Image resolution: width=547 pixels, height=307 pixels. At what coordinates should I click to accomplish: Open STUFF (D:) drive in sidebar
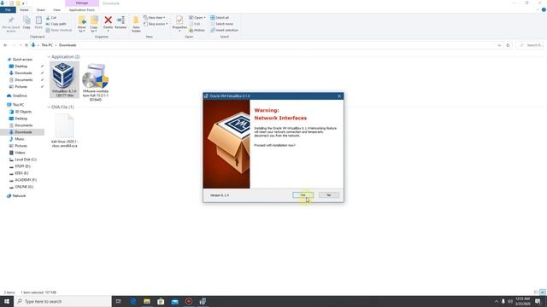coord(22,166)
